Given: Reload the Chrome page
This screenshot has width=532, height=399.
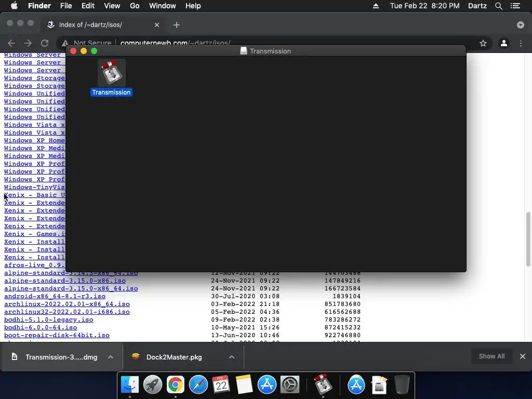Looking at the screenshot, I should click(x=45, y=43).
